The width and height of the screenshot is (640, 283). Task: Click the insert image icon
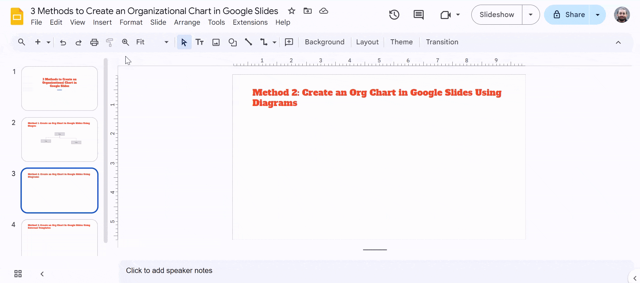216,42
